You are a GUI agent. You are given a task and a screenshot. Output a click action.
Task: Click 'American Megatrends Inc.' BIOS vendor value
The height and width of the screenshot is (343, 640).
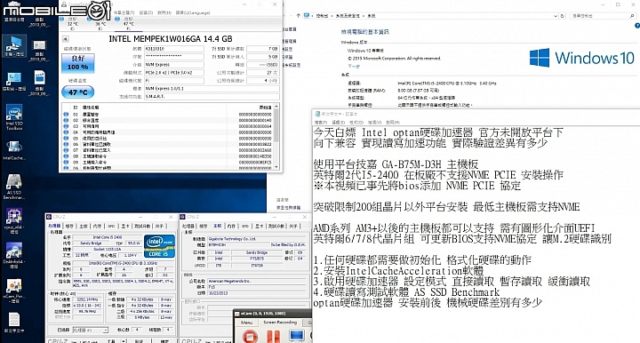pos(257,281)
